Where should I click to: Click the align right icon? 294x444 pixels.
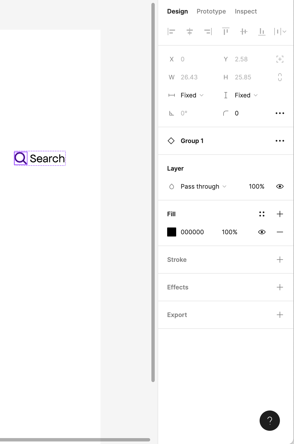pyautogui.click(x=208, y=32)
